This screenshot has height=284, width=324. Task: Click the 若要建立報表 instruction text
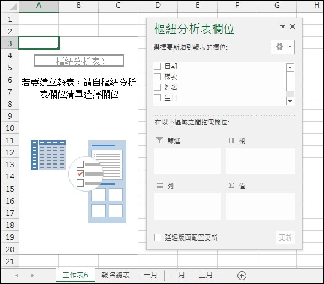79,88
